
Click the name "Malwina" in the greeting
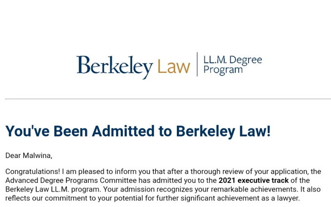[37, 156]
